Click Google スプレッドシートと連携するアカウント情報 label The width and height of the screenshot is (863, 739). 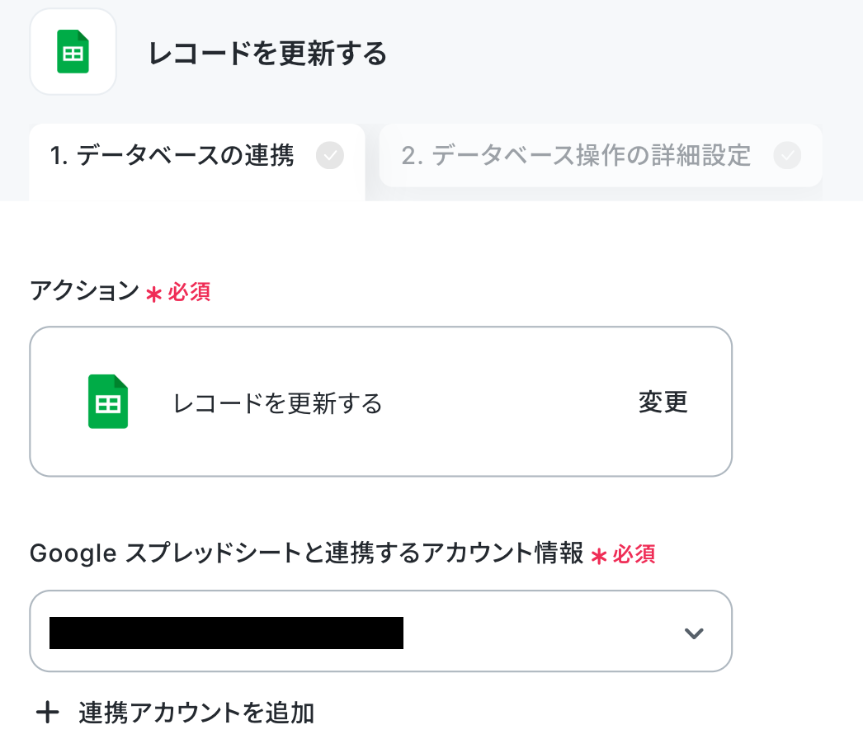pyautogui.click(x=307, y=553)
